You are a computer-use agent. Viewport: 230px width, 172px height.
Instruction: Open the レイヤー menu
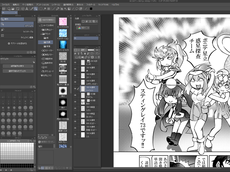point(56,4)
